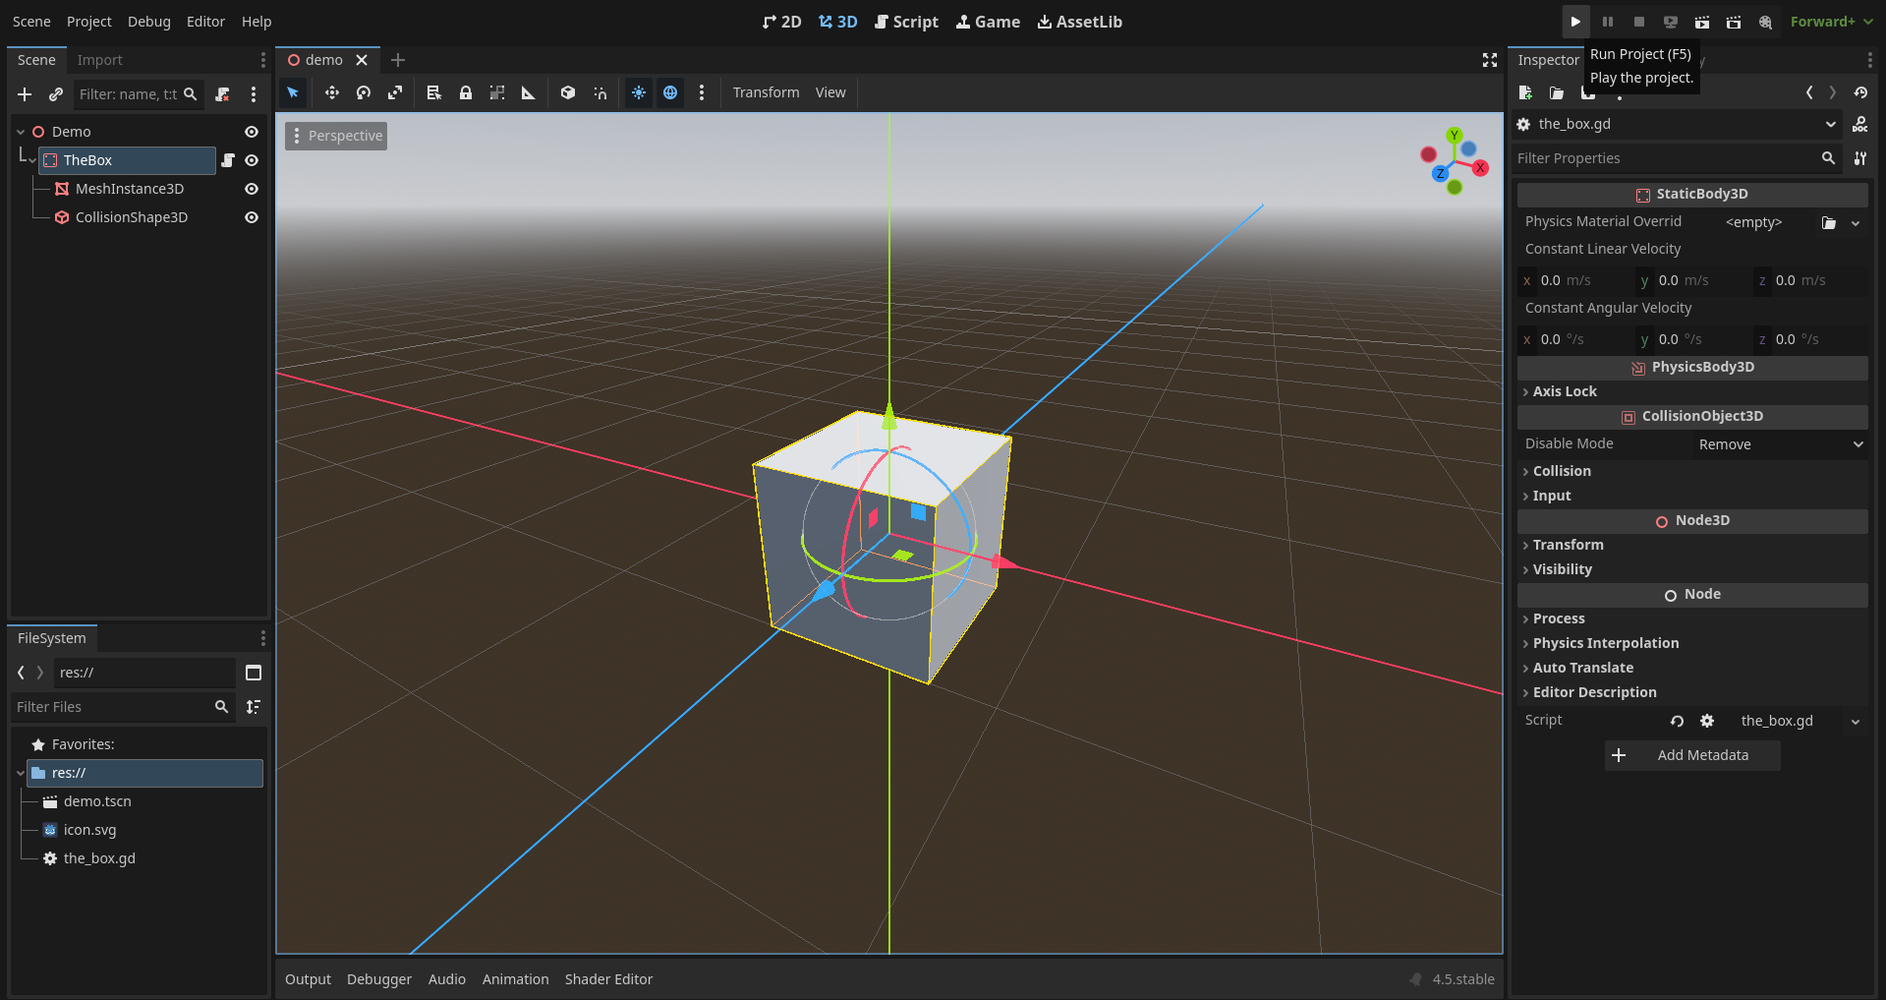
Task: Expand the Transform section
Action: click(1568, 545)
